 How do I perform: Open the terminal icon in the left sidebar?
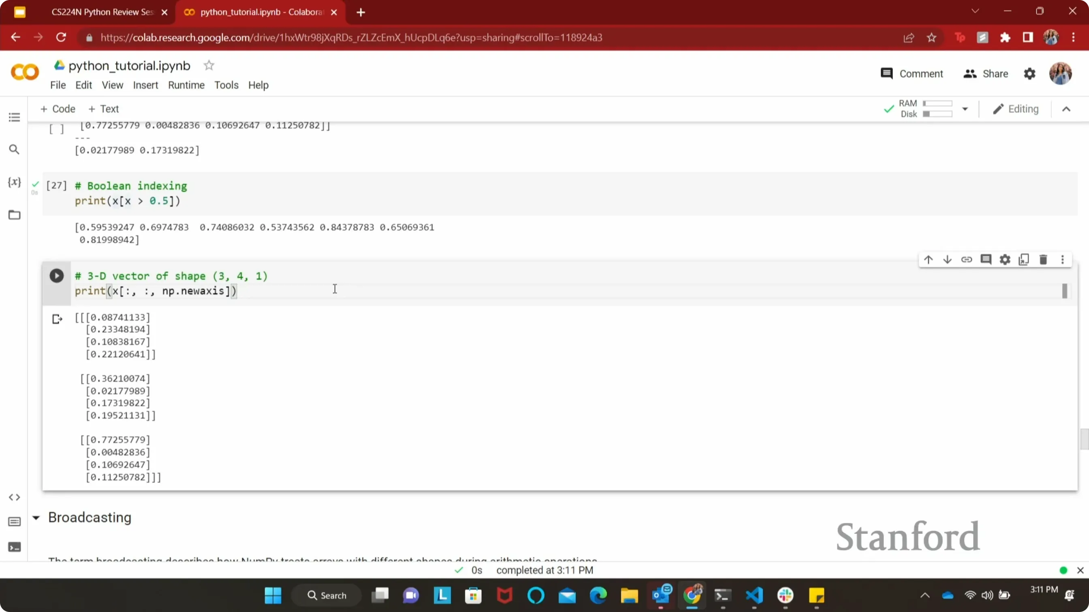(x=14, y=547)
